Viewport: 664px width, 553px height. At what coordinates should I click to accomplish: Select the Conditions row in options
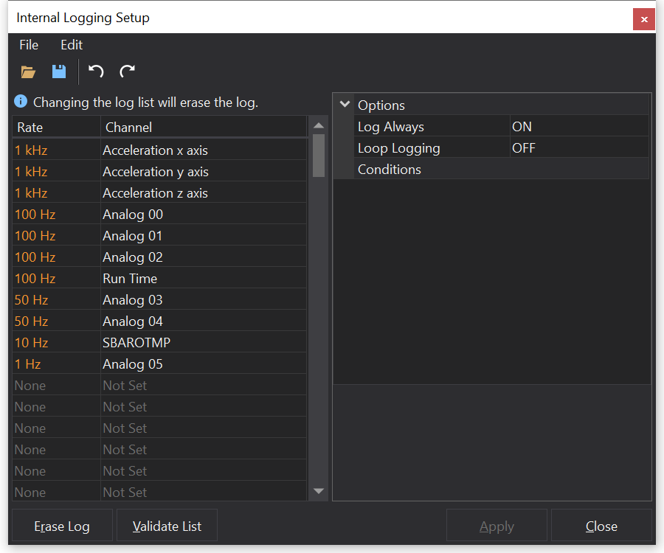pyautogui.click(x=390, y=170)
